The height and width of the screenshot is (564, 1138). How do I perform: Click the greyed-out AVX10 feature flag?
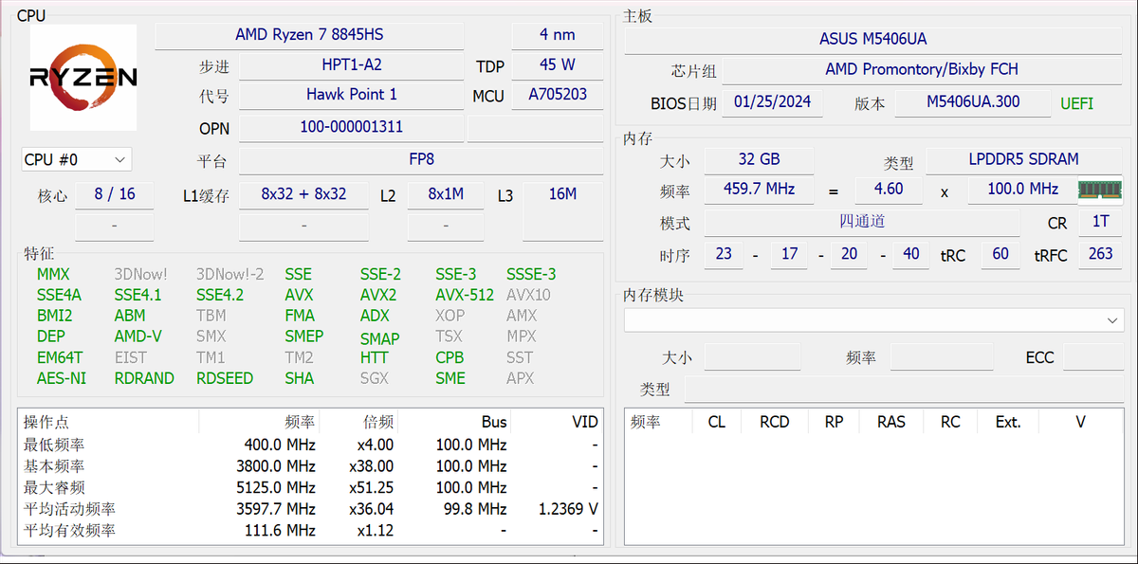(x=528, y=295)
